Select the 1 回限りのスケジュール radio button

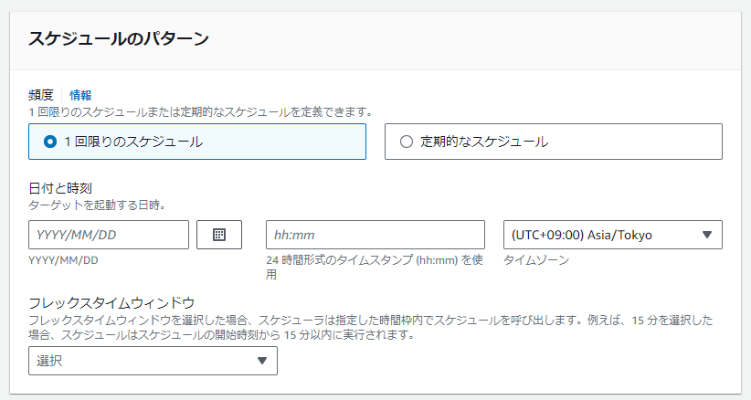click(50, 142)
